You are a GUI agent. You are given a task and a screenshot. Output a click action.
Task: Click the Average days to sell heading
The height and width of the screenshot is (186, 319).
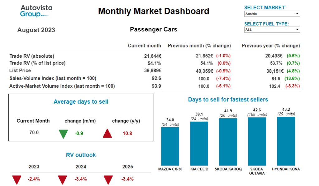[x=81, y=102]
